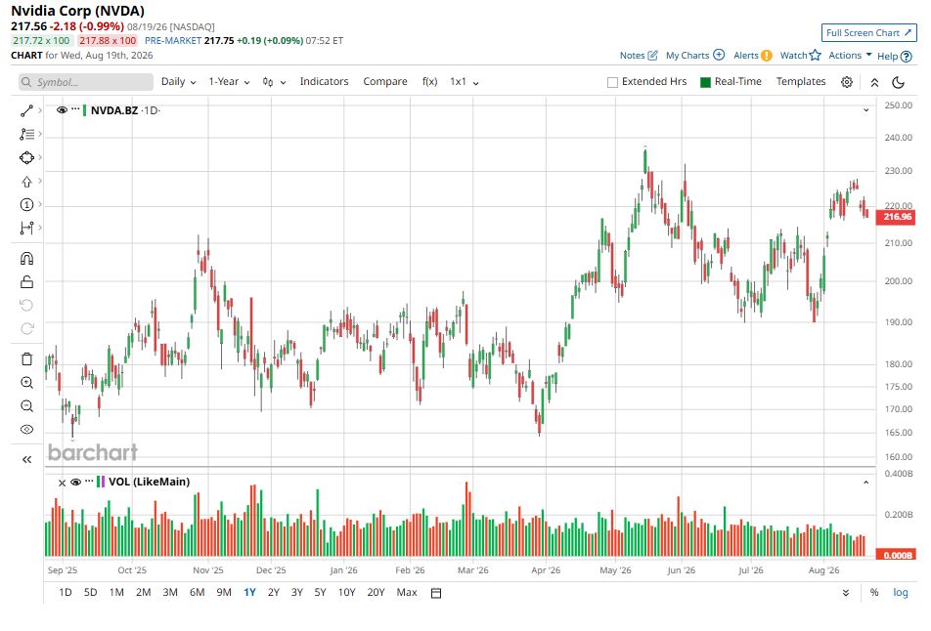Hide the VOL indicator

point(75,483)
